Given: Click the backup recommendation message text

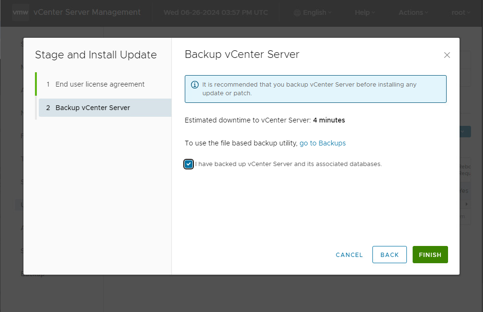Looking at the screenshot, I should [309, 89].
